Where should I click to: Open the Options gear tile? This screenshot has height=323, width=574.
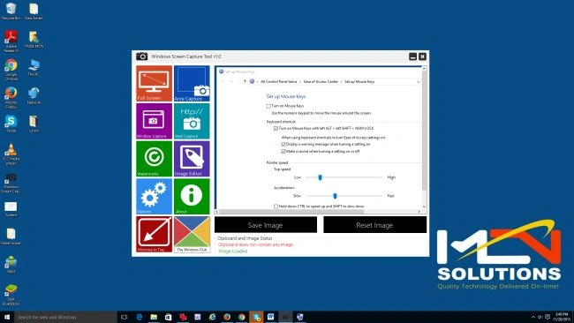(x=155, y=197)
